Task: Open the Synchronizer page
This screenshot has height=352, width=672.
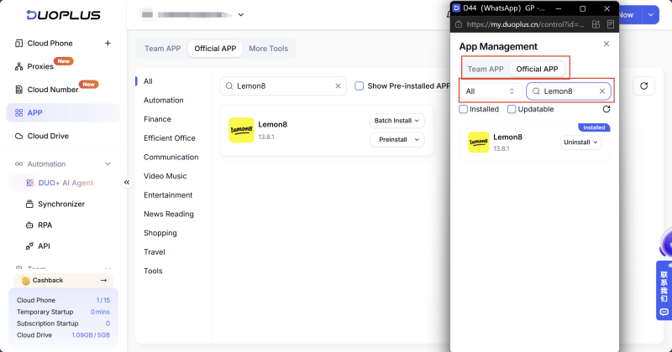Action: coord(61,204)
